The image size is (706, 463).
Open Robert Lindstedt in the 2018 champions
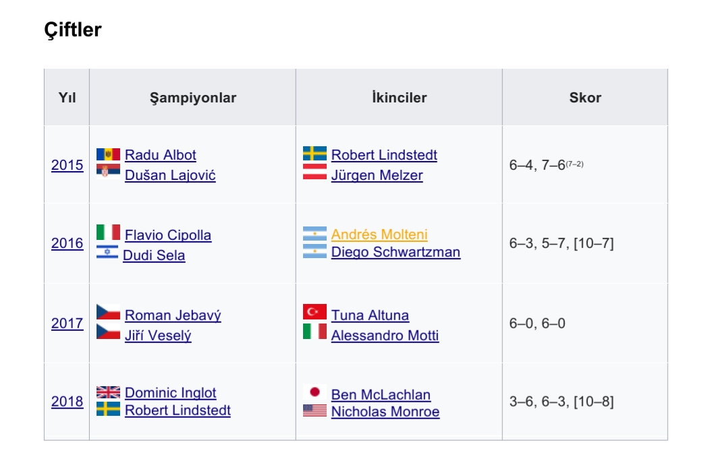(x=178, y=410)
